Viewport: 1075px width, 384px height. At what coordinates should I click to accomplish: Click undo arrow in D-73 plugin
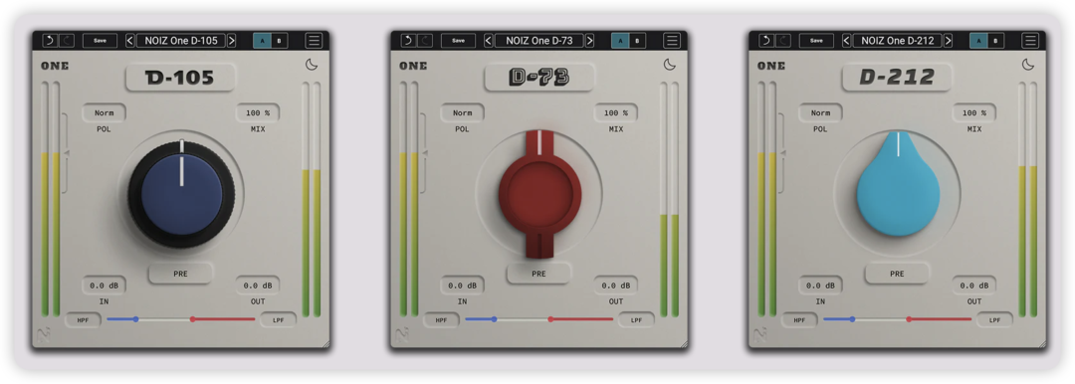408,41
